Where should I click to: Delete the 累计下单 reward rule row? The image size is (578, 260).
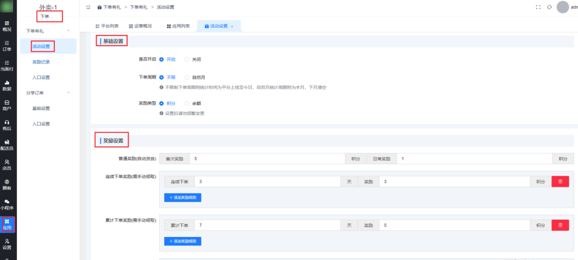pos(561,225)
